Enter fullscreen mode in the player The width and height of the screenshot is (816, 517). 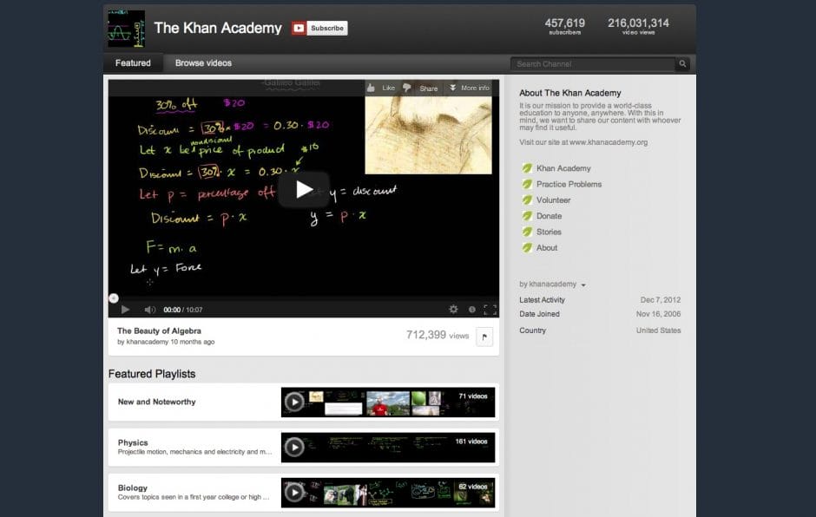pyautogui.click(x=490, y=309)
